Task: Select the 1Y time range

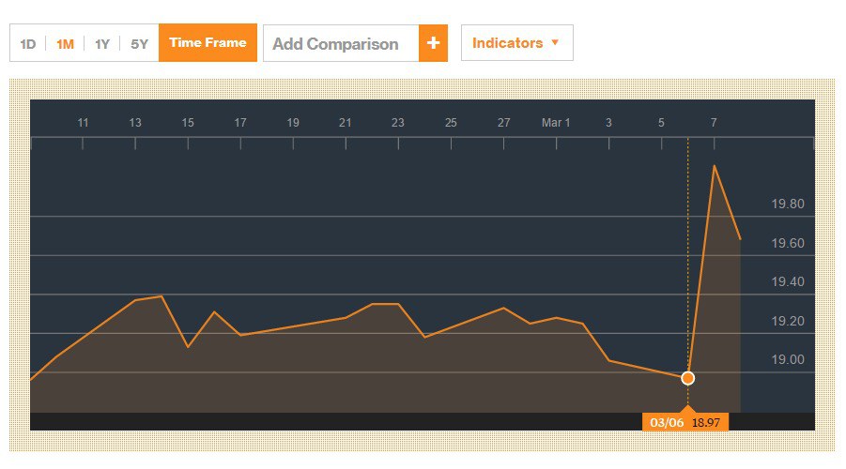Action: [x=102, y=43]
